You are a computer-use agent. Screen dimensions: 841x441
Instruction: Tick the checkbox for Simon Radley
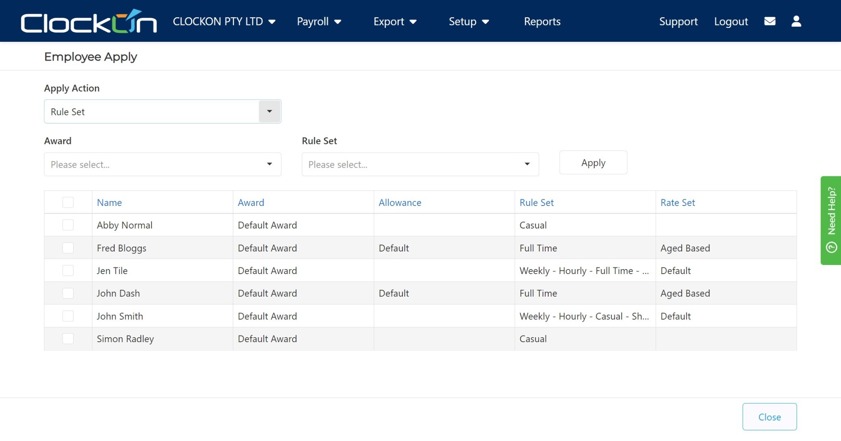click(68, 338)
